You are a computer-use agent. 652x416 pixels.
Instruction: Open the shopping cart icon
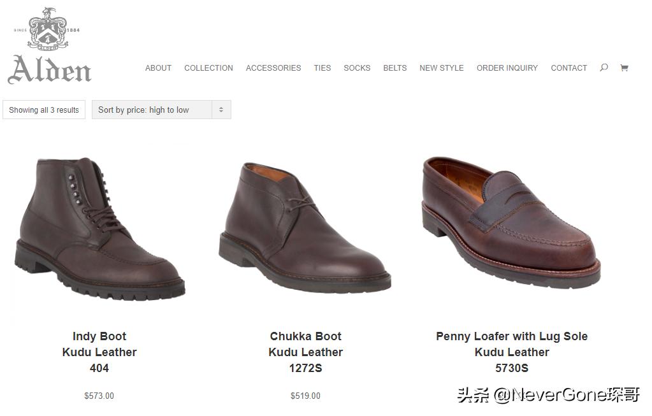click(624, 68)
